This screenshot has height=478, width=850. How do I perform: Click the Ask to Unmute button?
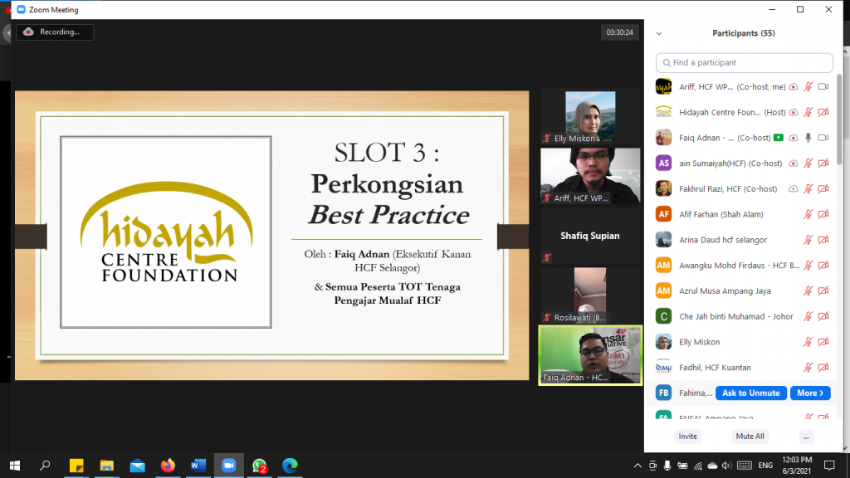(750, 393)
